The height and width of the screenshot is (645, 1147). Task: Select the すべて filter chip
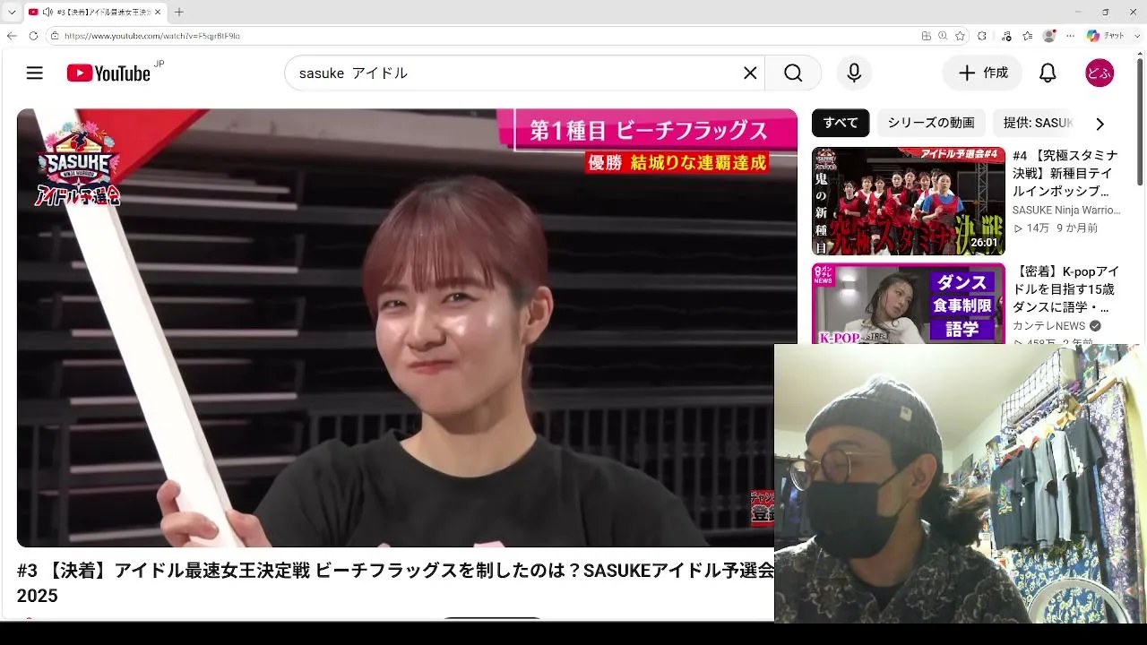(841, 123)
